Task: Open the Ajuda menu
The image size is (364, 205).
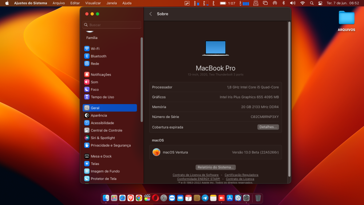Action: coord(127,3)
